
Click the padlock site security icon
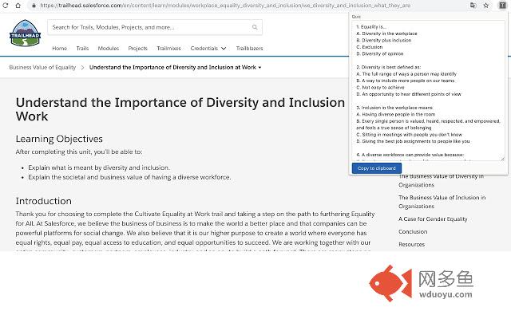coord(34,6)
